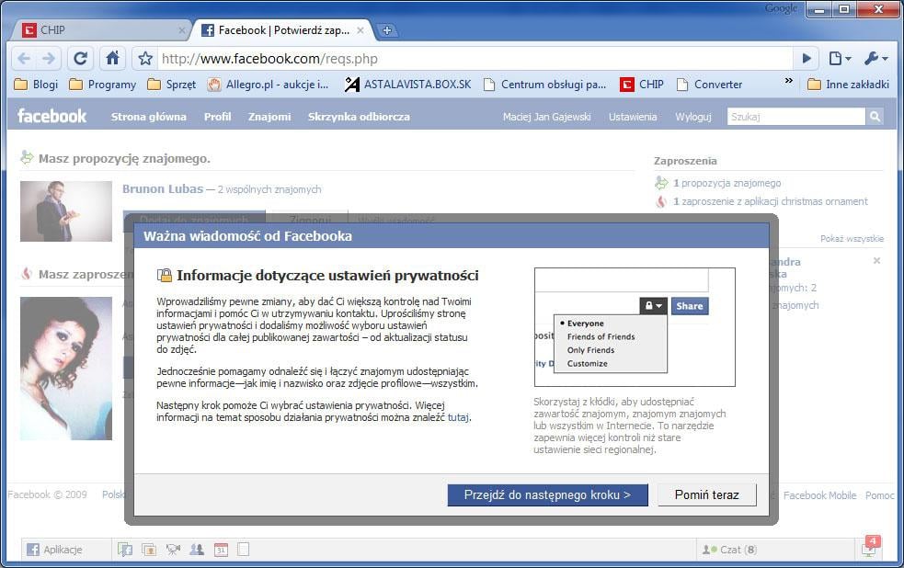Open the Events calendar icon in bottom bar
Viewport: 904px width, 568px height.
[x=219, y=549]
